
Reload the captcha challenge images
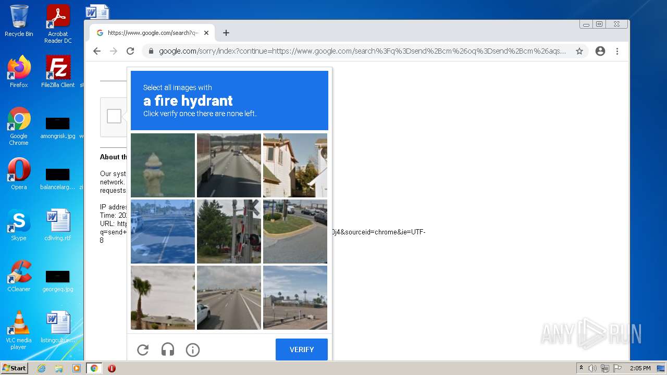click(143, 350)
